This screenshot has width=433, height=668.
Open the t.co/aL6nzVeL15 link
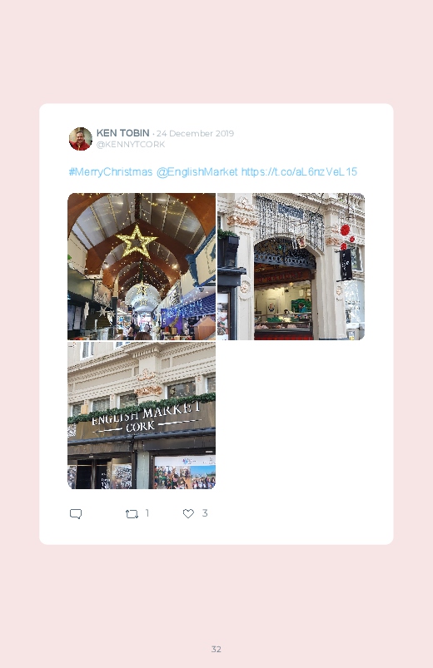coord(299,171)
